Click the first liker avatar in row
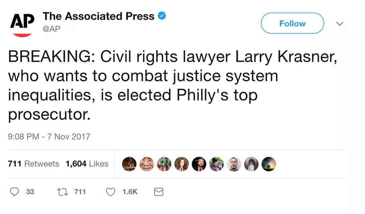 pyautogui.click(x=129, y=164)
